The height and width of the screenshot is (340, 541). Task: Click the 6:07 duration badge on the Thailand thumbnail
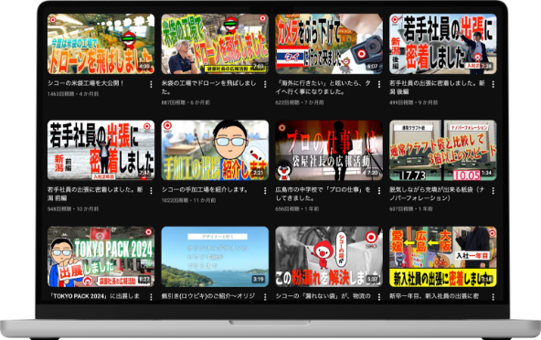click(x=372, y=67)
